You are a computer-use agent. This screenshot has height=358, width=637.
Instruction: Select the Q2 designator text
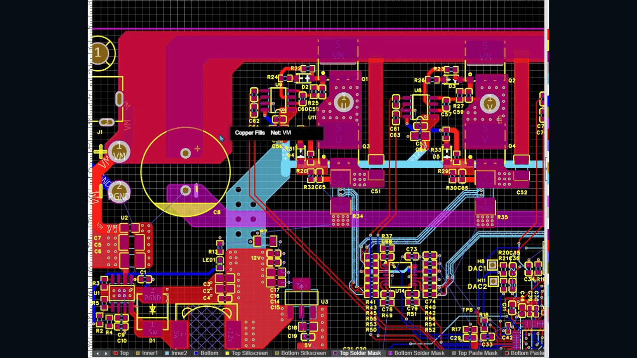point(511,80)
